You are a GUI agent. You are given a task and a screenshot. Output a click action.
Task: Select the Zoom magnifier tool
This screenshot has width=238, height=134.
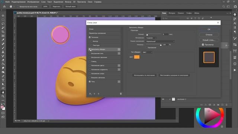[x=3, y=96]
